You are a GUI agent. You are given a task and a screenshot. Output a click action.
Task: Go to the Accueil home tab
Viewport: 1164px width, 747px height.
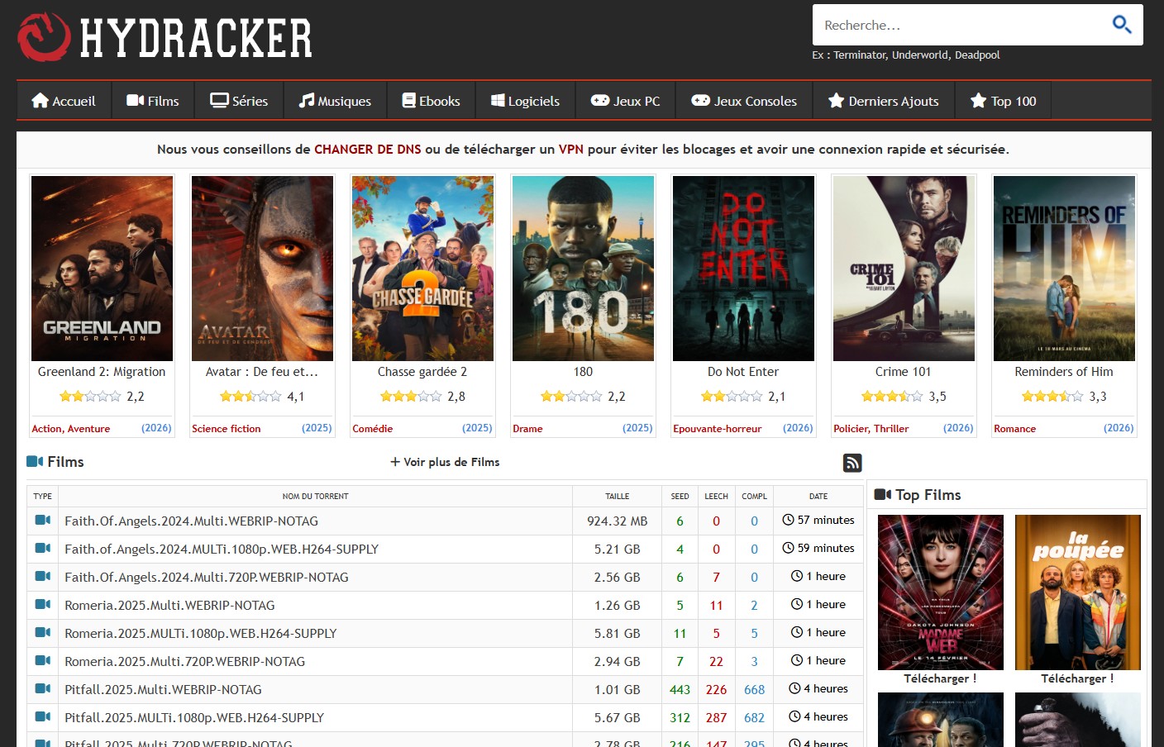click(64, 101)
